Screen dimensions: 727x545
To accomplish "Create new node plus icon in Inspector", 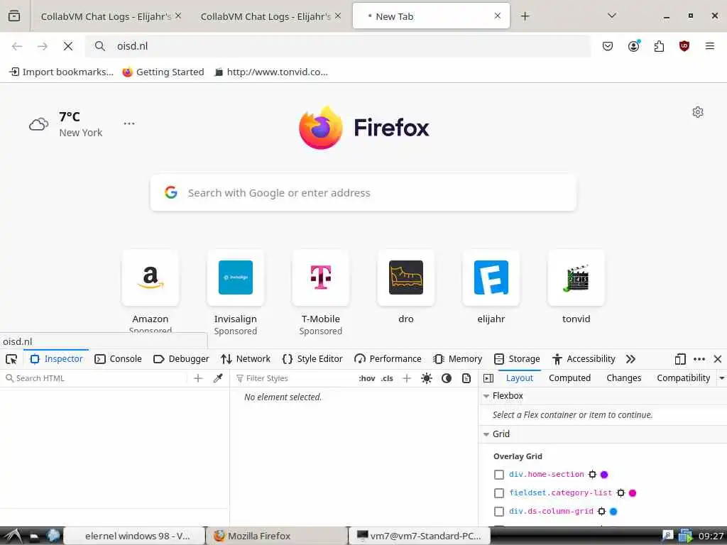I will (x=198, y=378).
